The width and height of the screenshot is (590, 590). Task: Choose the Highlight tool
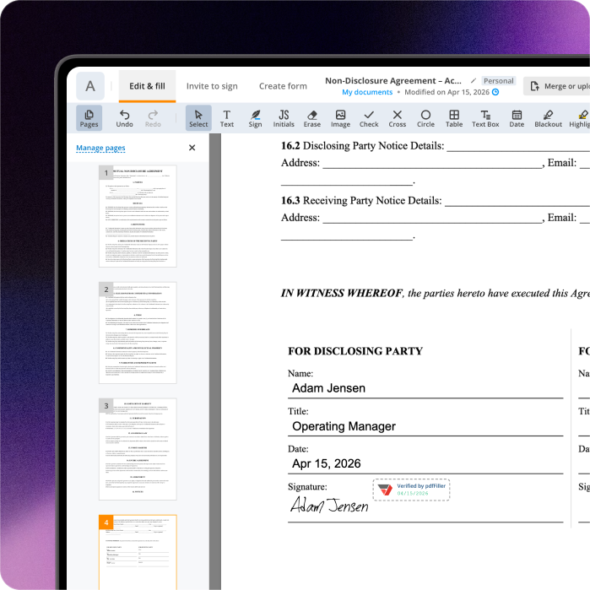[x=580, y=118]
